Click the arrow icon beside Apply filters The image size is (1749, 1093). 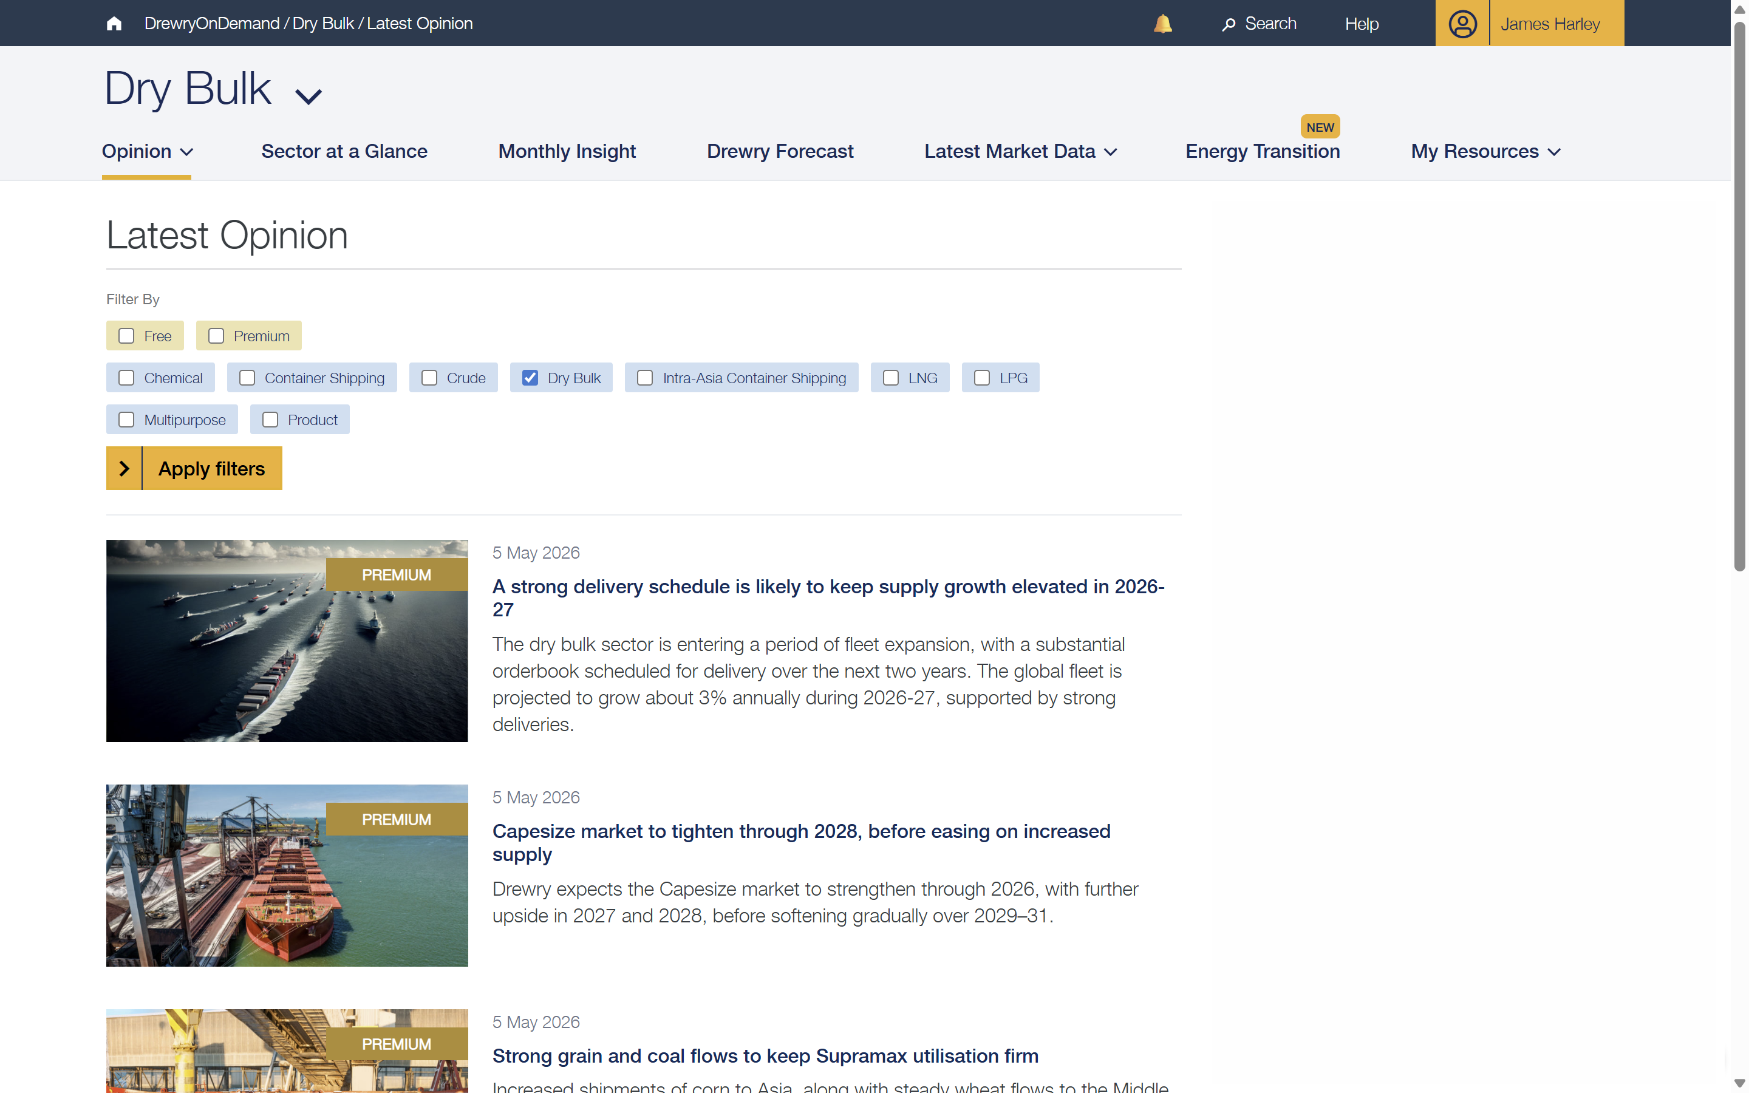124,468
